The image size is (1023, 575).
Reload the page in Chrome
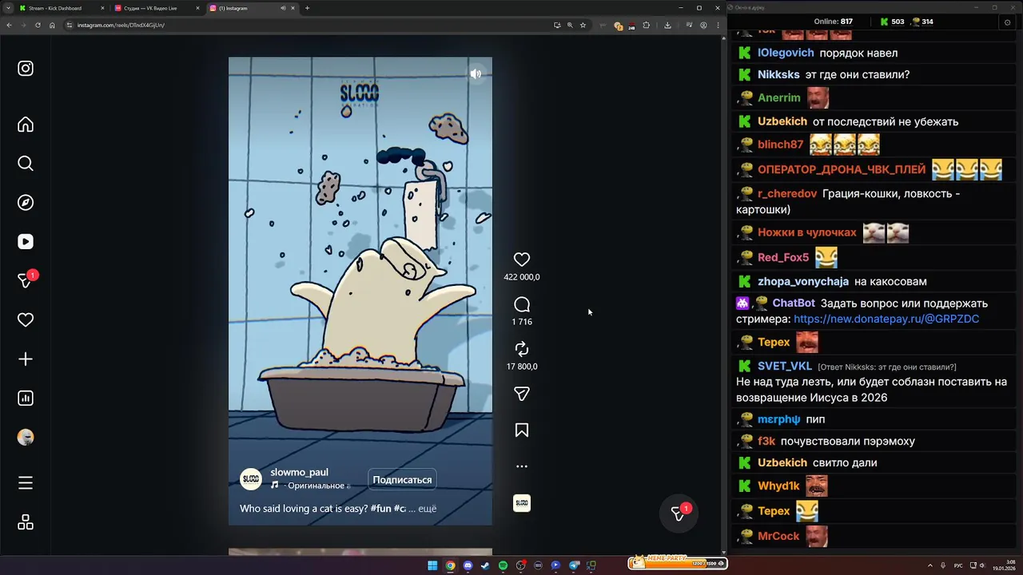38,25
